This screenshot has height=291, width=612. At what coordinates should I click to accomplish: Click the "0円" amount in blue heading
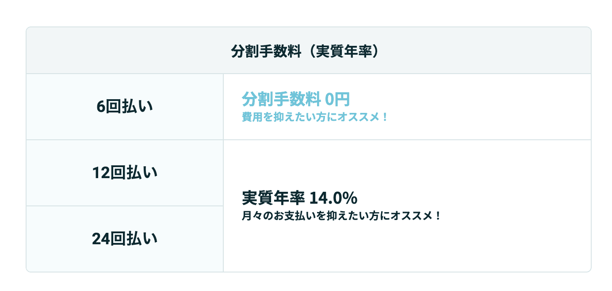coord(337,100)
